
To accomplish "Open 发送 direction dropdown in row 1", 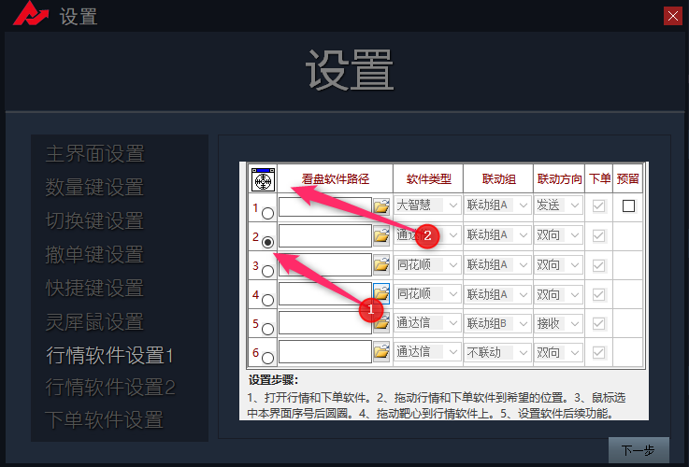I will coord(558,205).
